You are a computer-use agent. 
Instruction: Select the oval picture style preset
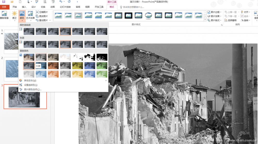148,15
